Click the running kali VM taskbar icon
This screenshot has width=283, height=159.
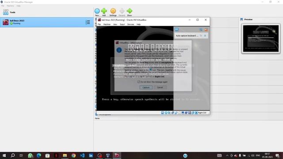(x=117, y=155)
